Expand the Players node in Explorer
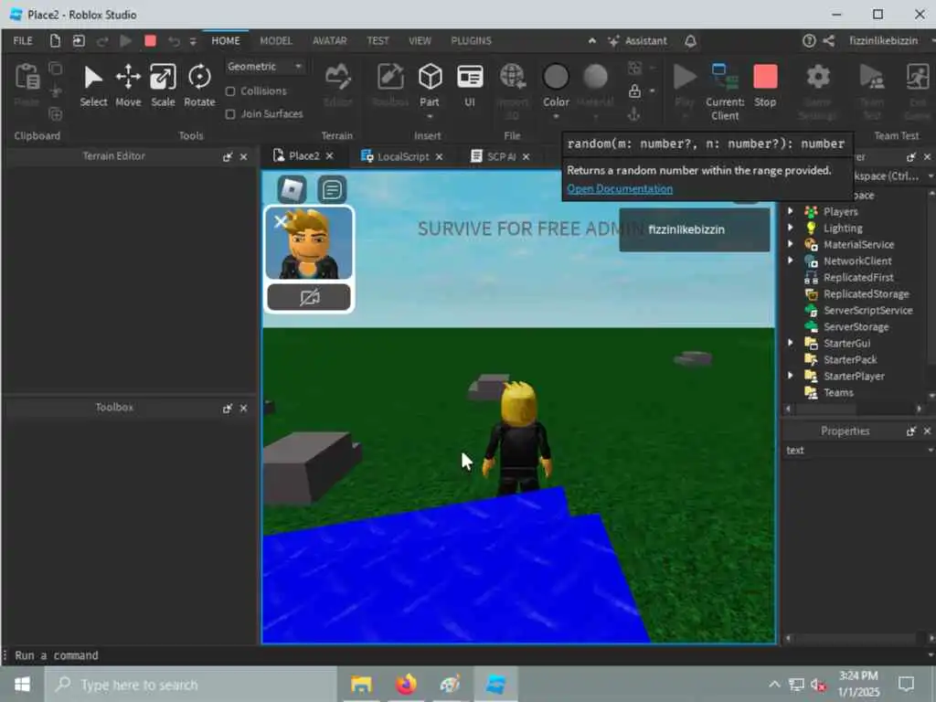936x702 pixels. [x=791, y=211]
